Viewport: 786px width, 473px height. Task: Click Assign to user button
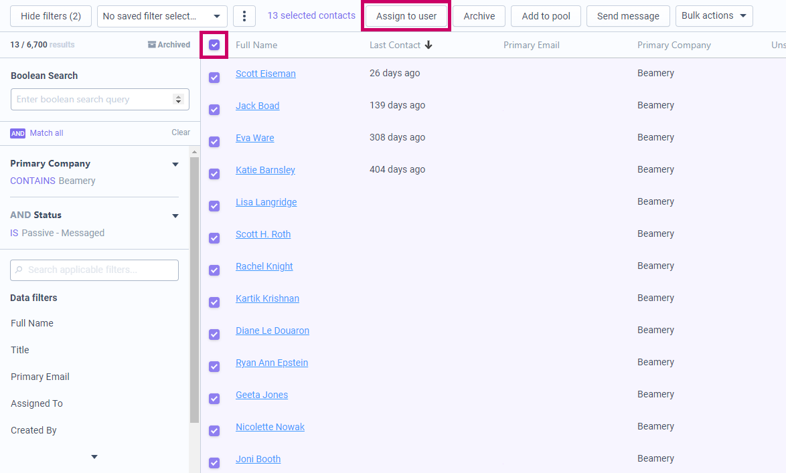pos(406,16)
